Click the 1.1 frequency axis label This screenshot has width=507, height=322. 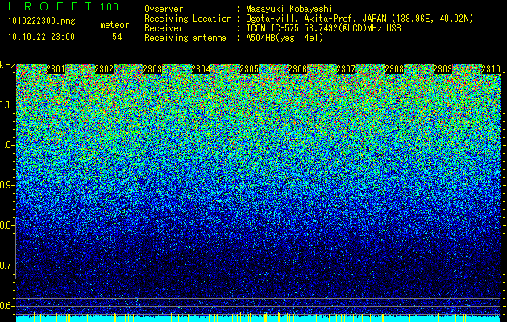point(7,105)
